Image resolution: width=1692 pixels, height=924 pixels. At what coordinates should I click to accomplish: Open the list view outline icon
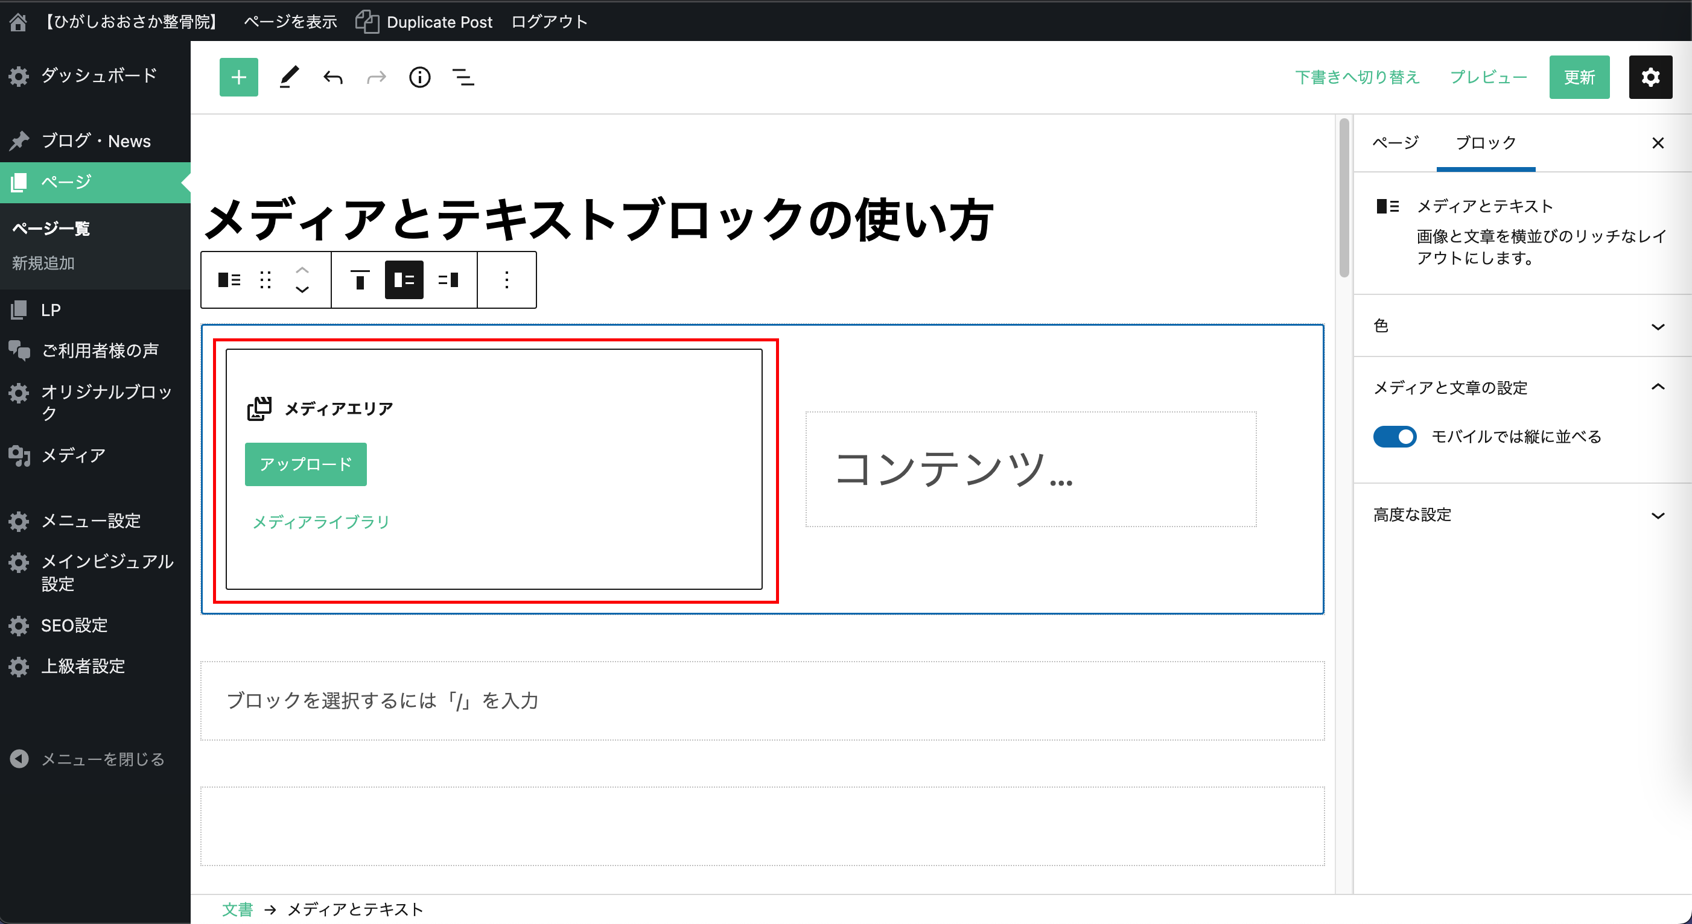tap(463, 77)
